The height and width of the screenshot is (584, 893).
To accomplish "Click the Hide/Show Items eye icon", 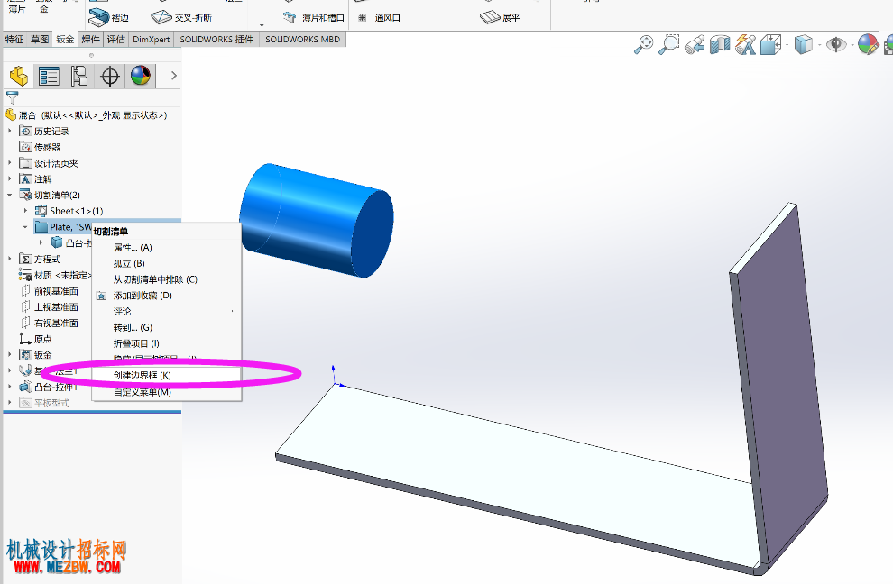I will 835,44.
